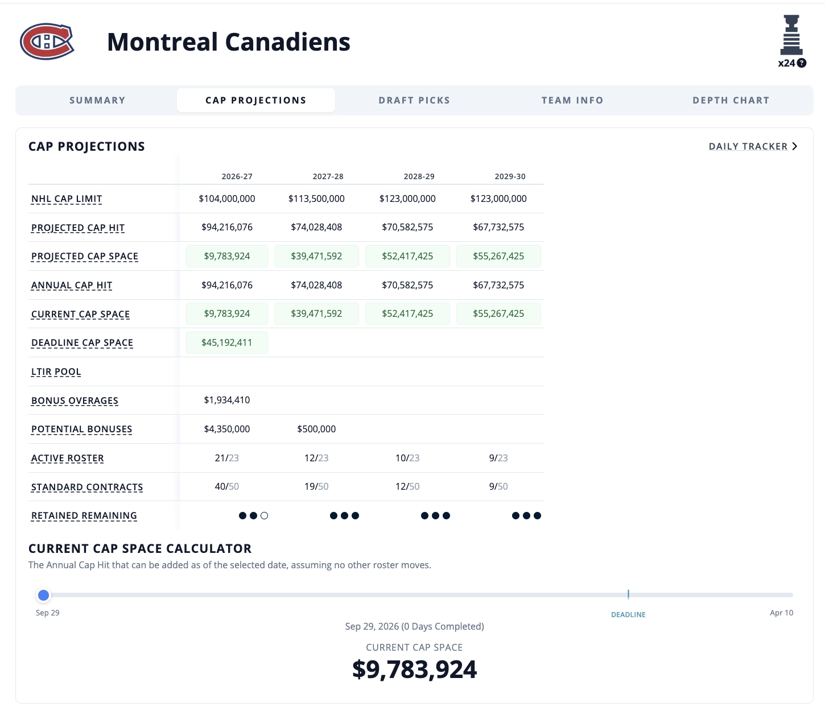This screenshot has height=711, width=825.
Task: Click the LTIR Pool label
Action: 56,372
